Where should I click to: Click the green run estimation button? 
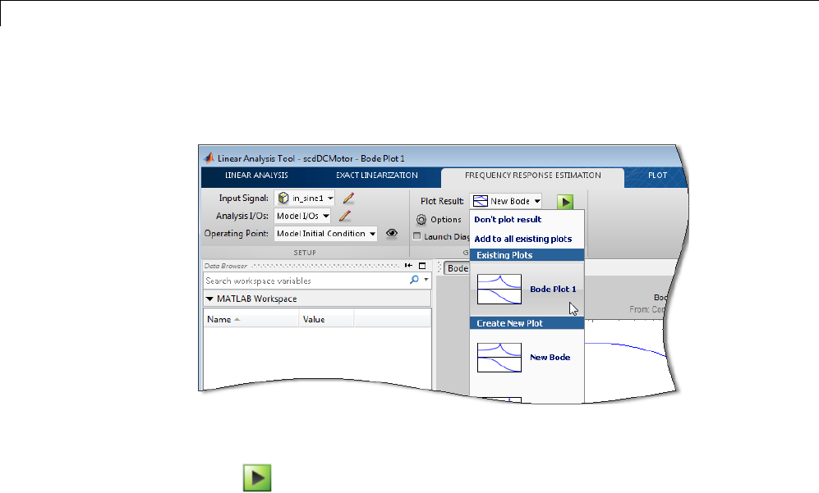click(x=565, y=201)
